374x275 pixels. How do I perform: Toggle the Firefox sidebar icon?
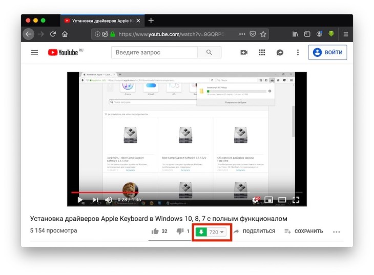(307, 34)
